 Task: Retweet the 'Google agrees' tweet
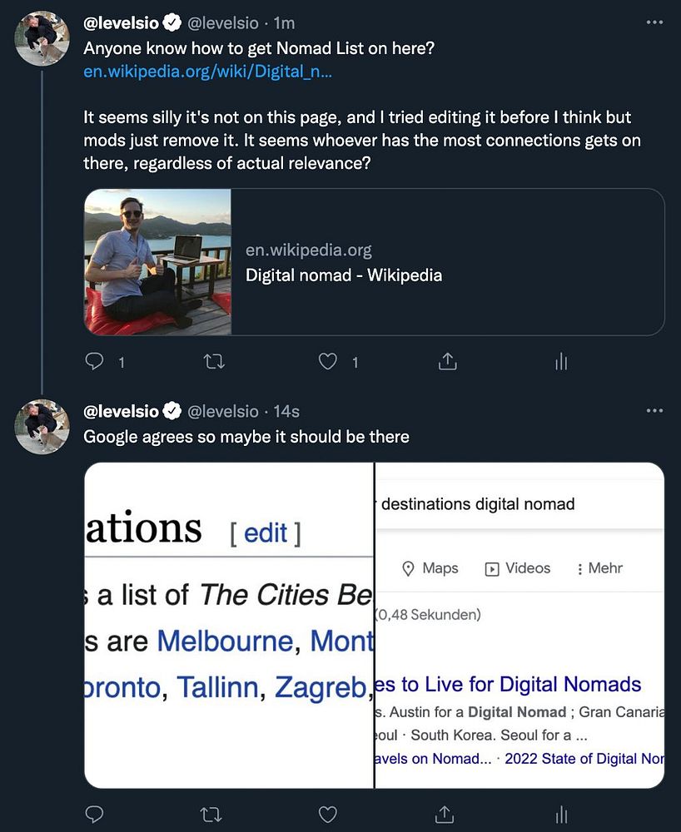tap(215, 813)
